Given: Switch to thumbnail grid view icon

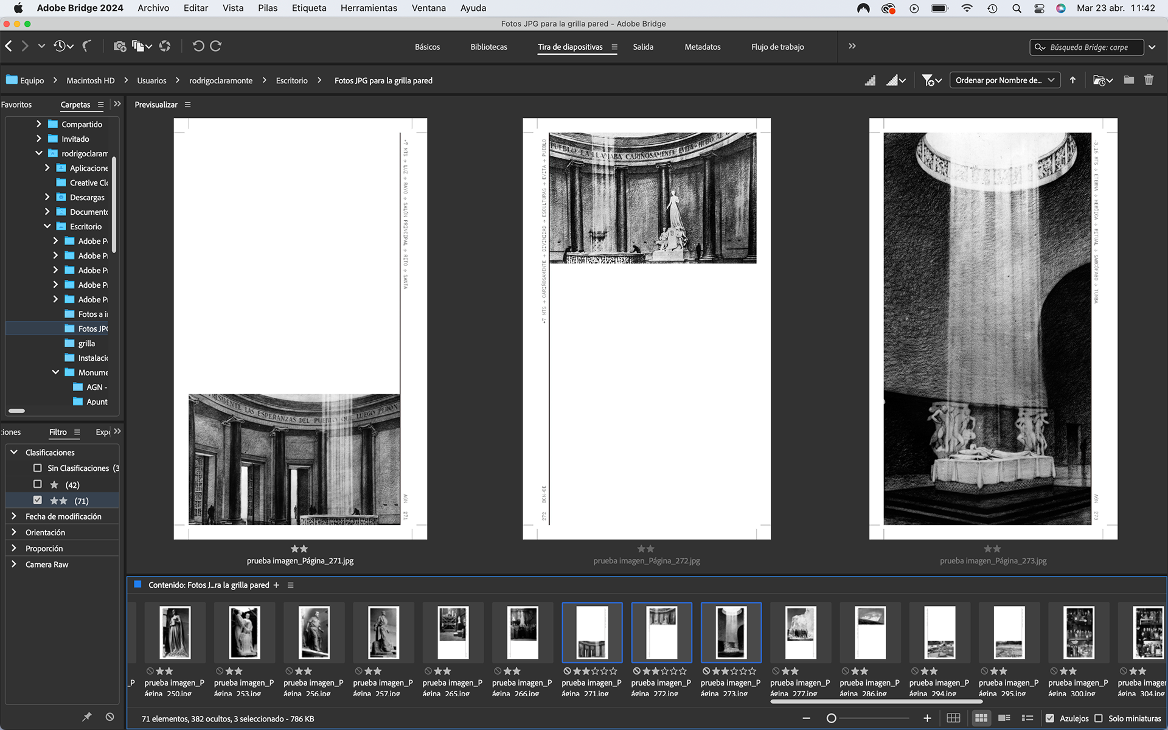Looking at the screenshot, I should click(981, 718).
